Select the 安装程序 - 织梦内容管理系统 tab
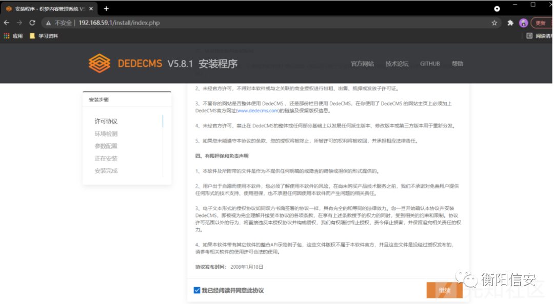554x304 pixels. click(49, 9)
